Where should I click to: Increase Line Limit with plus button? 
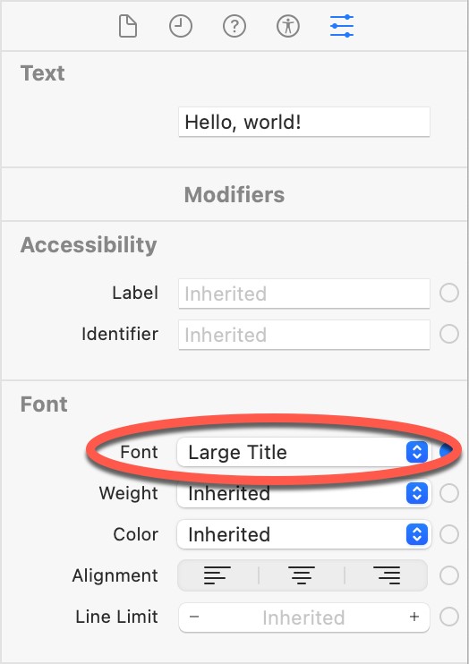click(414, 617)
